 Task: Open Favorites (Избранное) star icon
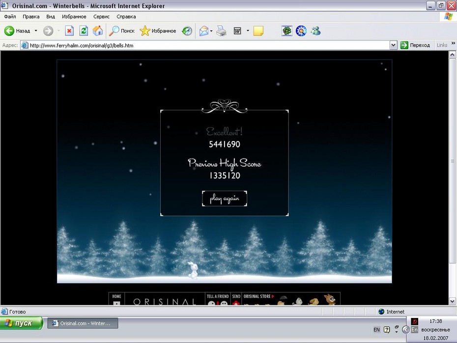(144, 30)
